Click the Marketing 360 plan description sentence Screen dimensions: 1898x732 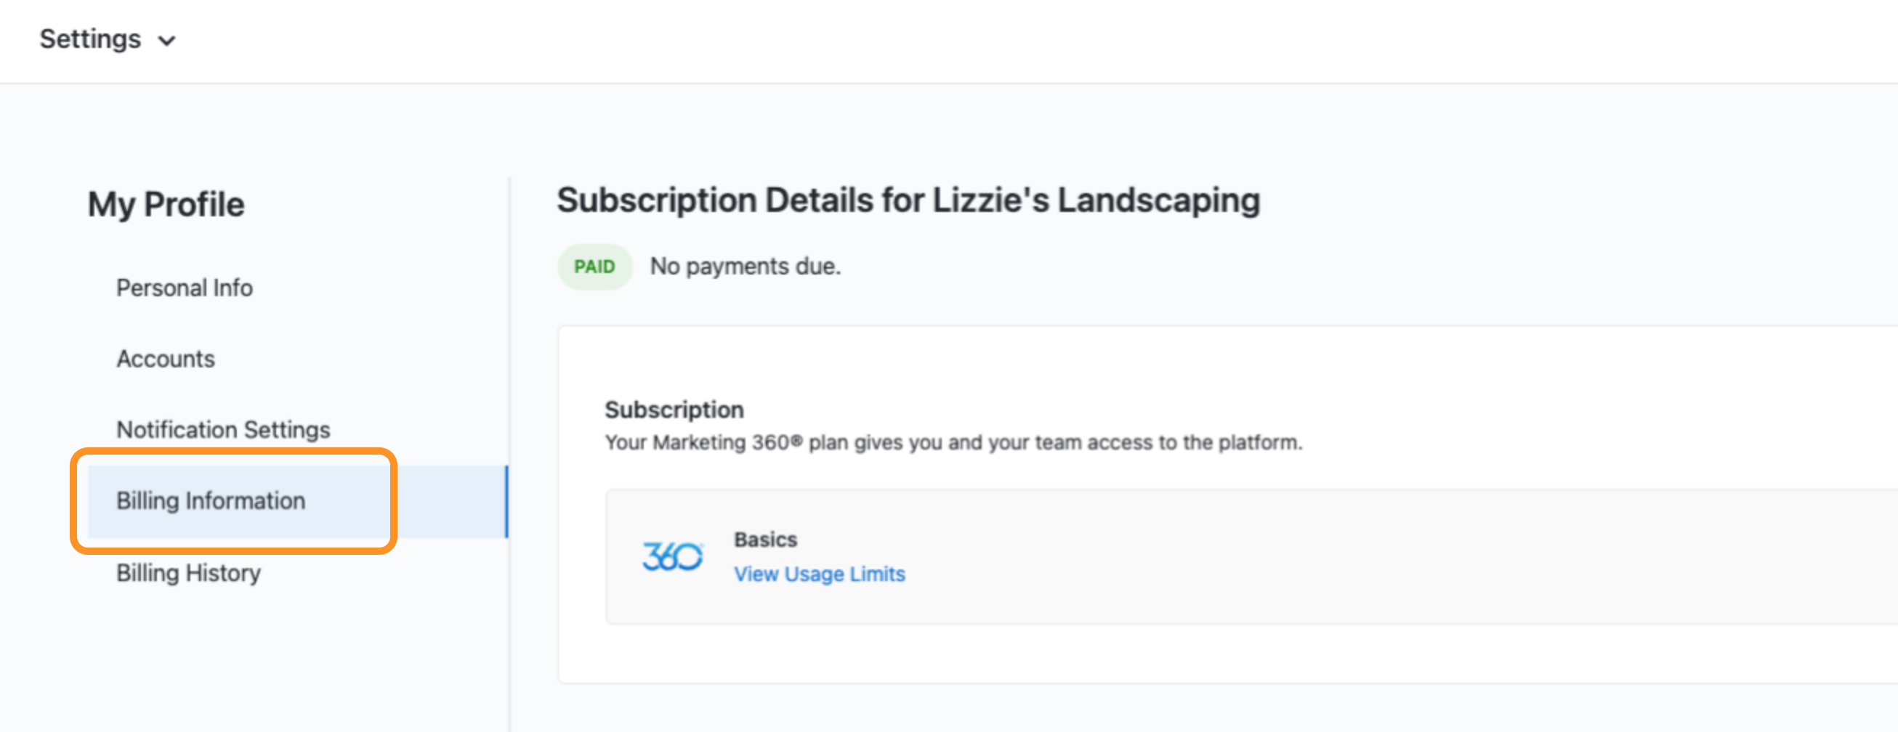(953, 442)
